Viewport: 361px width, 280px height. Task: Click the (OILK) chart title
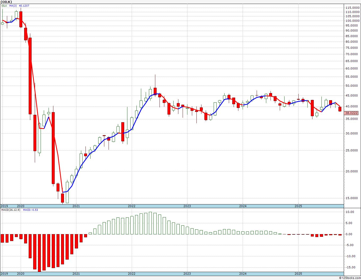[x=6, y=2]
